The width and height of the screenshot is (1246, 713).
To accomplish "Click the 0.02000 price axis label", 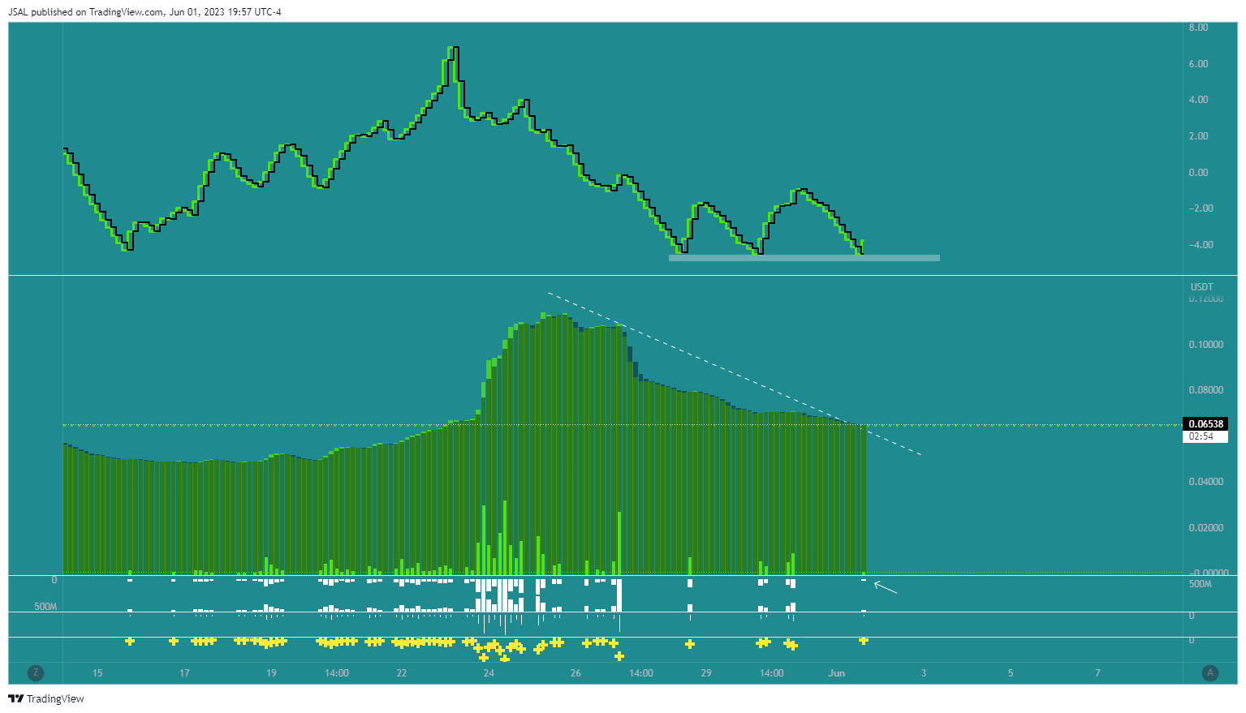I will 1206,528.
